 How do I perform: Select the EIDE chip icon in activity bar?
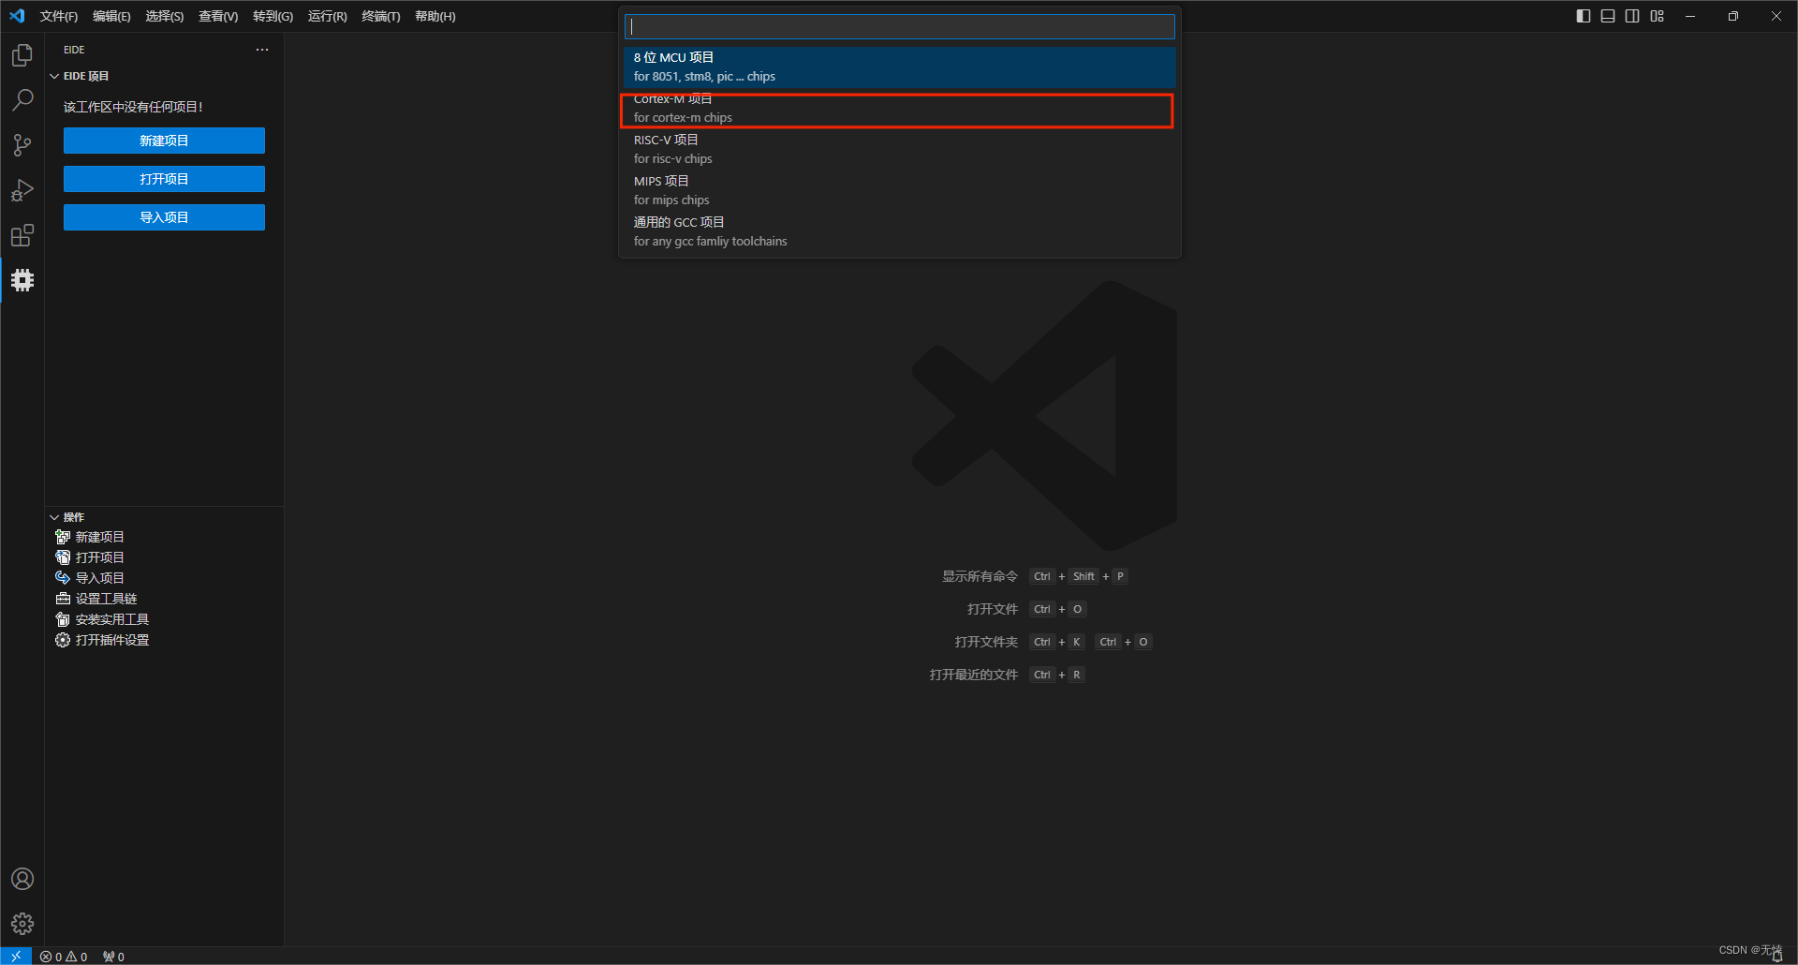click(22, 280)
